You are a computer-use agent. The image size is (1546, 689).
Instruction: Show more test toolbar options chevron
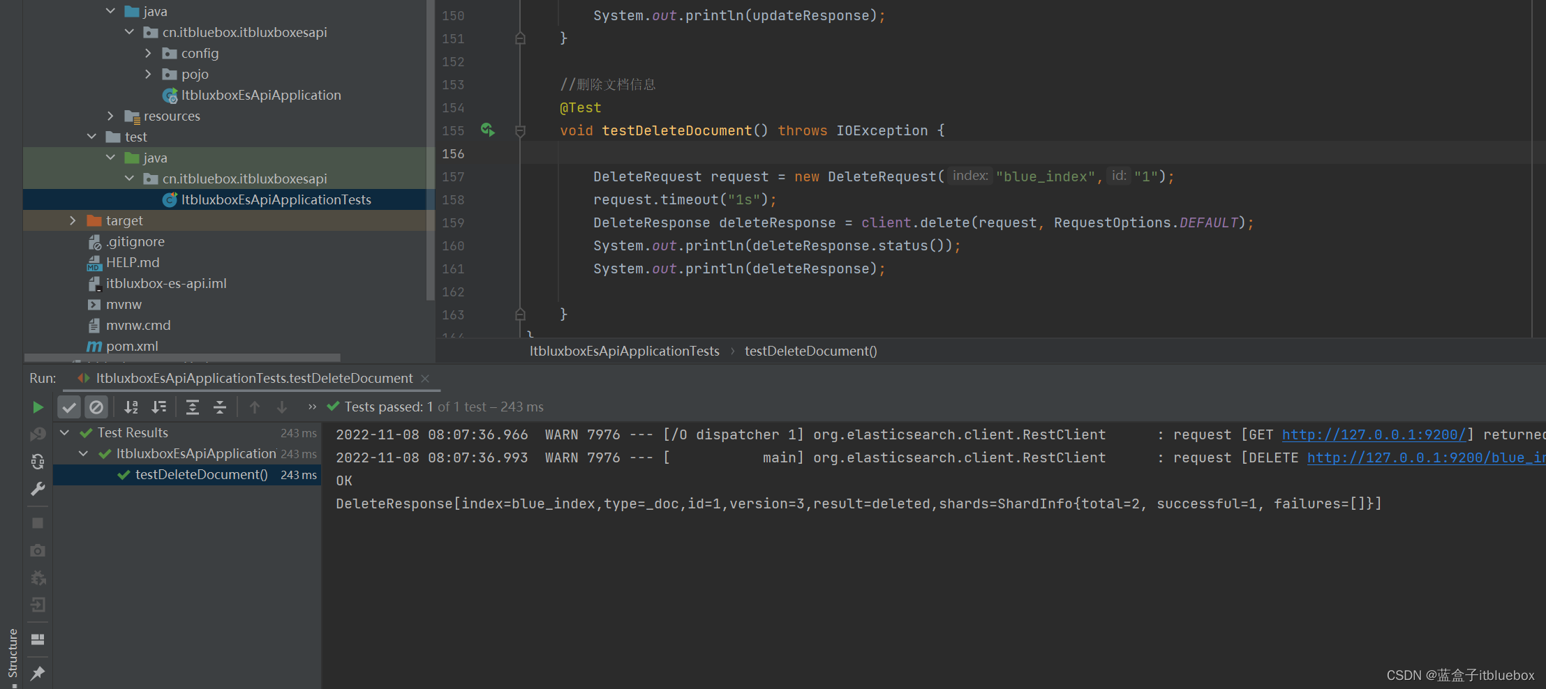pyautogui.click(x=312, y=407)
